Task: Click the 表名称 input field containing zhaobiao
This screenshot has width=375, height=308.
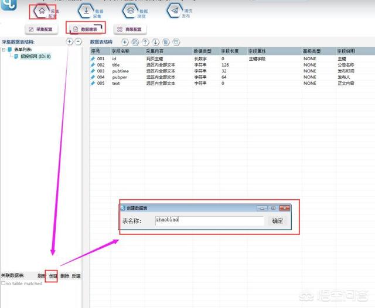Action: (x=210, y=221)
